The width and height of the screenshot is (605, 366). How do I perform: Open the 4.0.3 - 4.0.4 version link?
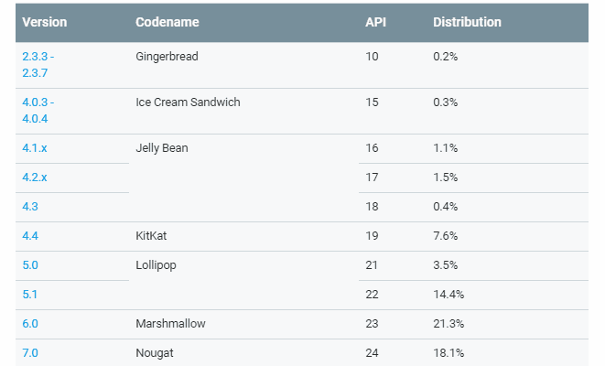[x=38, y=111]
